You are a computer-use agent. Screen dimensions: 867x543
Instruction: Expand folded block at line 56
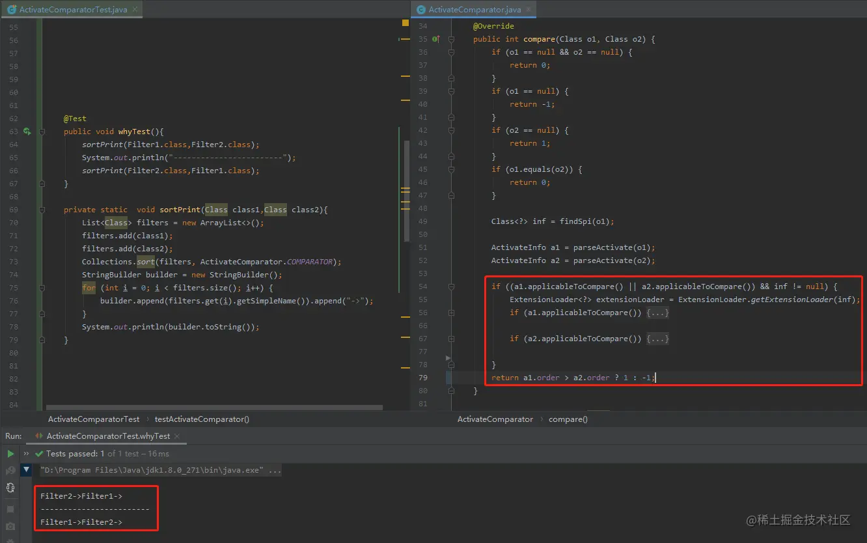[x=451, y=313]
